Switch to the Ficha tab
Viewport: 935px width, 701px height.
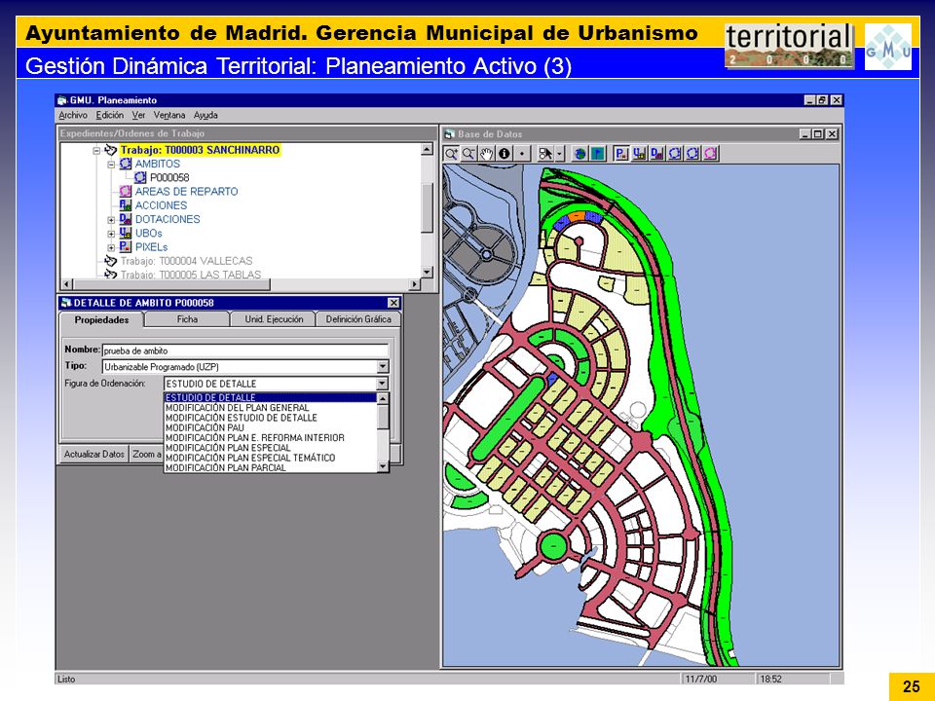[x=187, y=319]
